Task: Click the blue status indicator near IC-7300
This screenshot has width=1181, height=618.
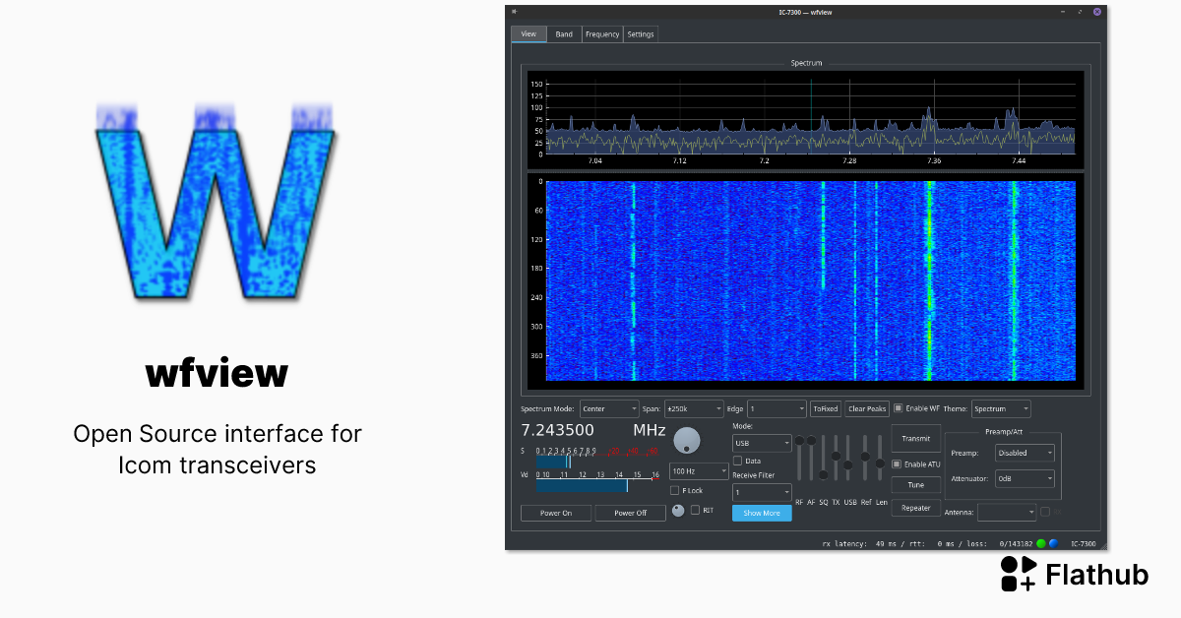Action: 1052,542
